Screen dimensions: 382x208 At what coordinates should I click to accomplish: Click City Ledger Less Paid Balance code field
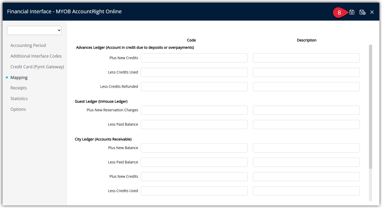pos(194,162)
